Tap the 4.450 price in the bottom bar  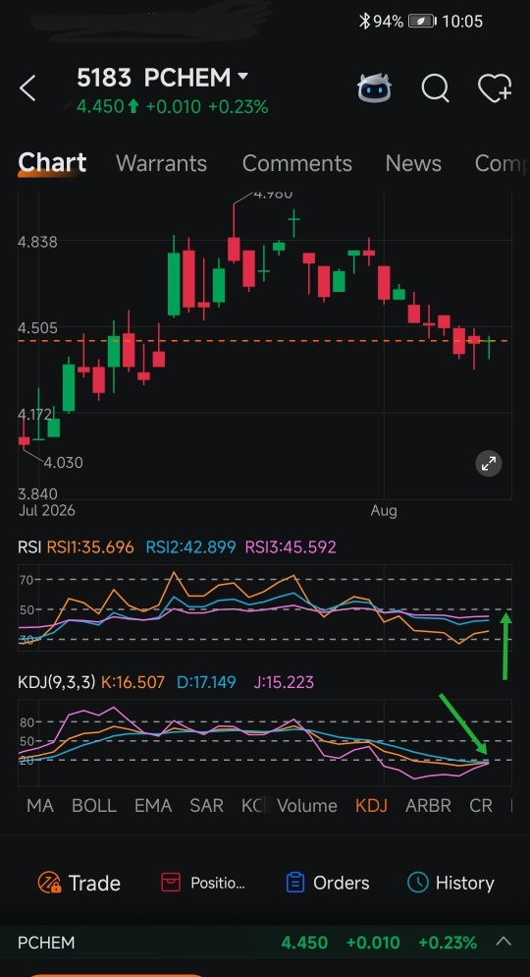pyautogui.click(x=304, y=942)
